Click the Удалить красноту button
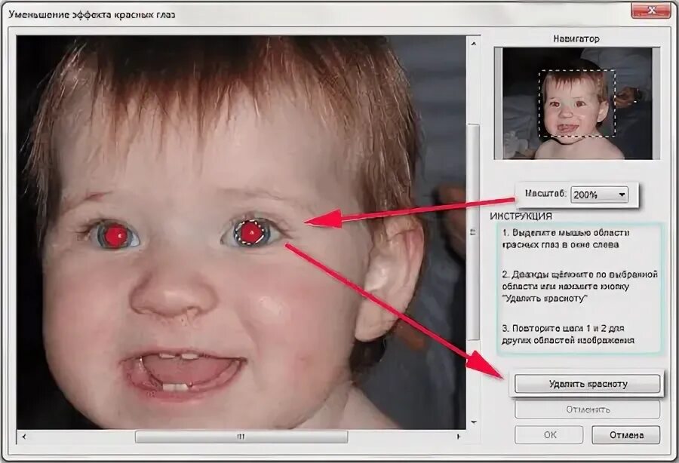This screenshot has height=463, width=679. pyautogui.click(x=587, y=384)
